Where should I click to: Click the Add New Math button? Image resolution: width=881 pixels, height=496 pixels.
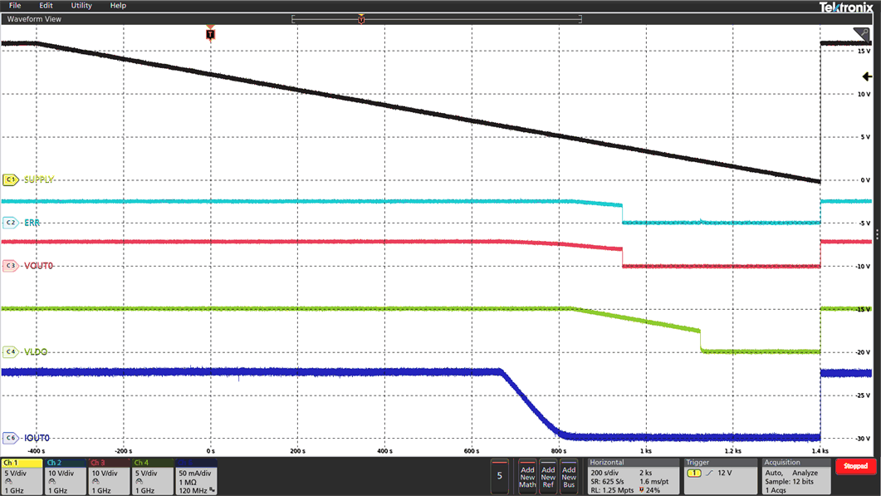click(527, 475)
